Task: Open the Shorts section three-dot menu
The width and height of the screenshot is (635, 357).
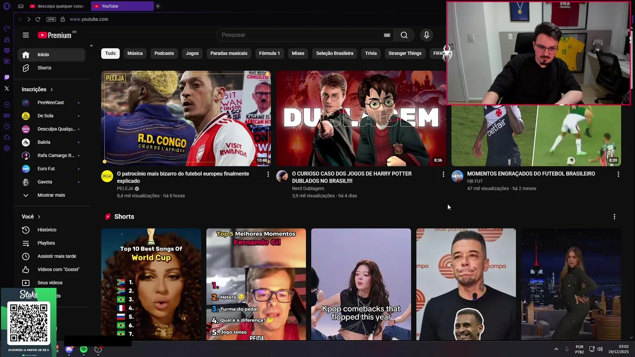Action: pos(614,217)
